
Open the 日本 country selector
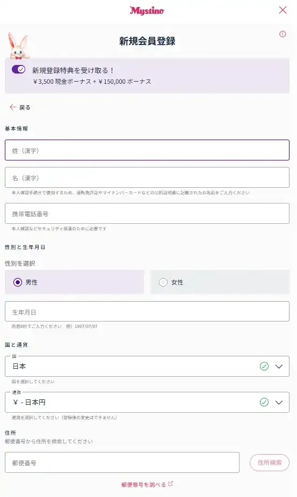tap(147, 367)
